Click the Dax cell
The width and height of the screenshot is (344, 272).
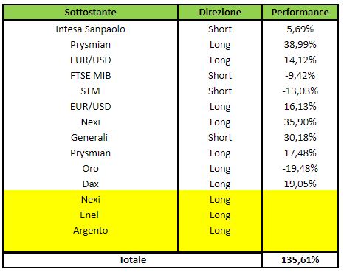click(90, 184)
